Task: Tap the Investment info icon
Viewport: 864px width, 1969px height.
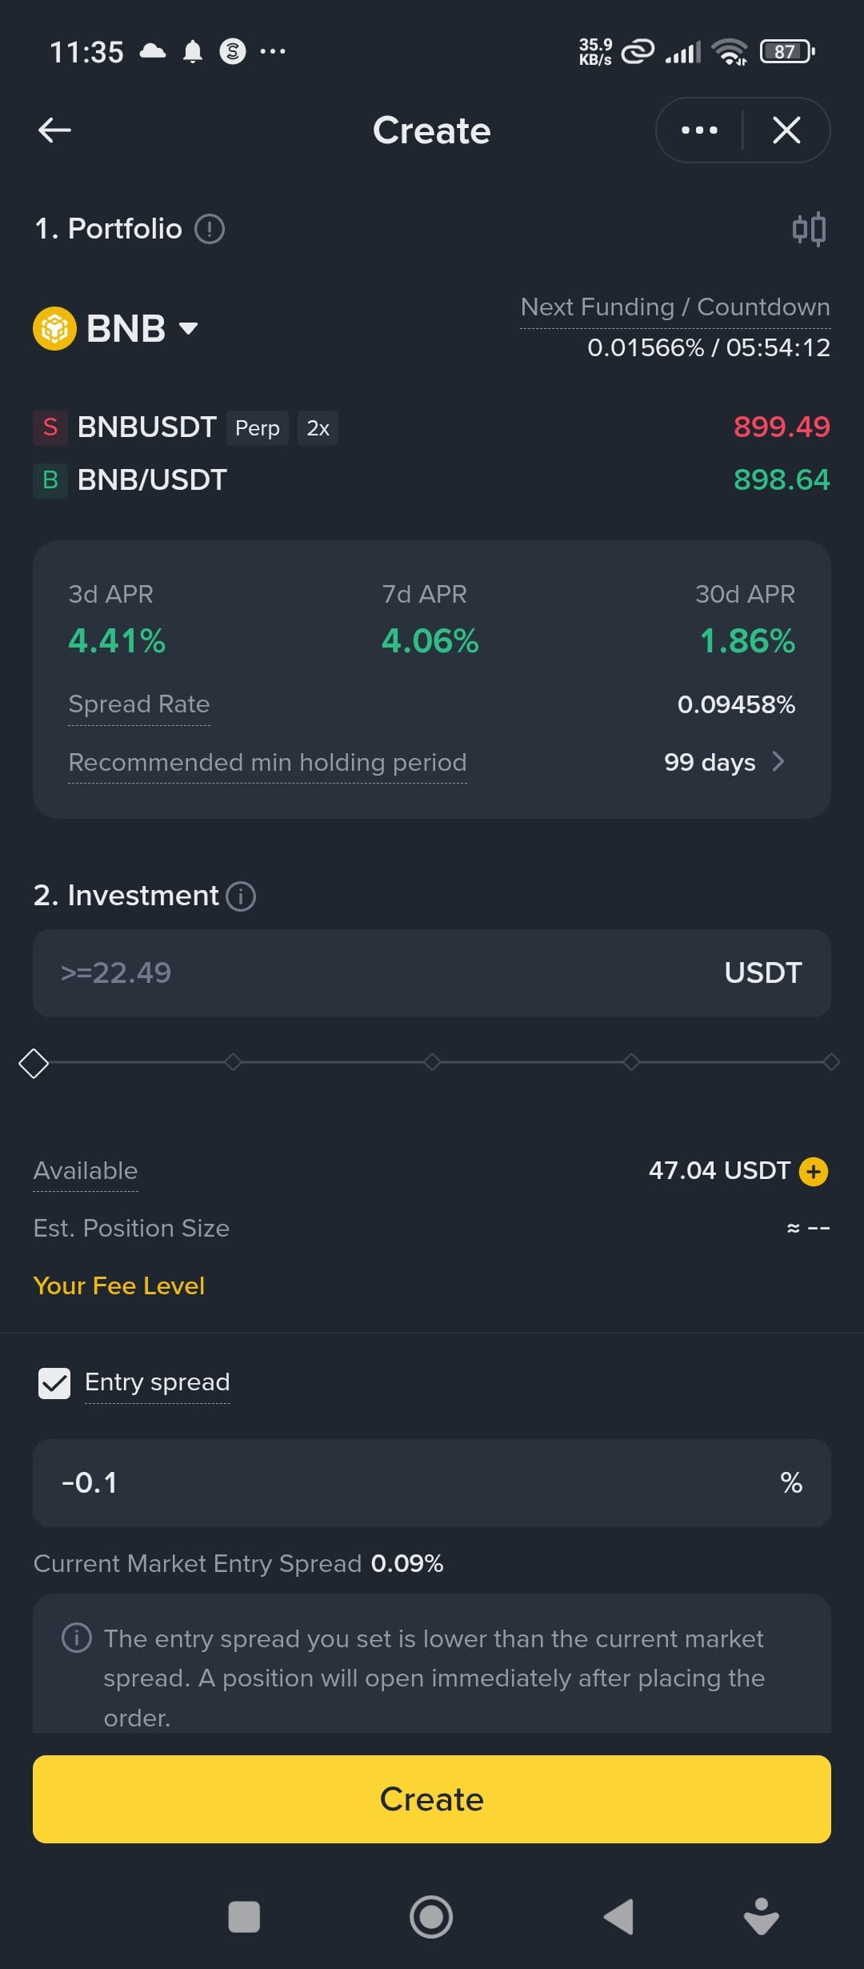Action: click(x=241, y=896)
